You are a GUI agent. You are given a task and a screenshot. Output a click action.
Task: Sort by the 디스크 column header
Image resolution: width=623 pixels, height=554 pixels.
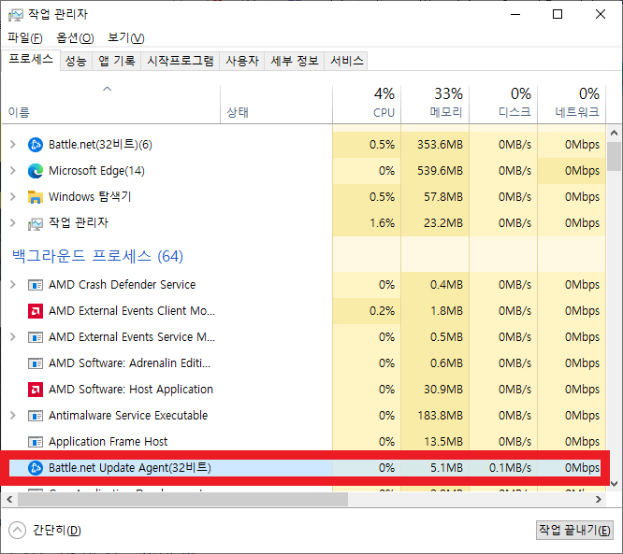pyautogui.click(x=503, y=104)
